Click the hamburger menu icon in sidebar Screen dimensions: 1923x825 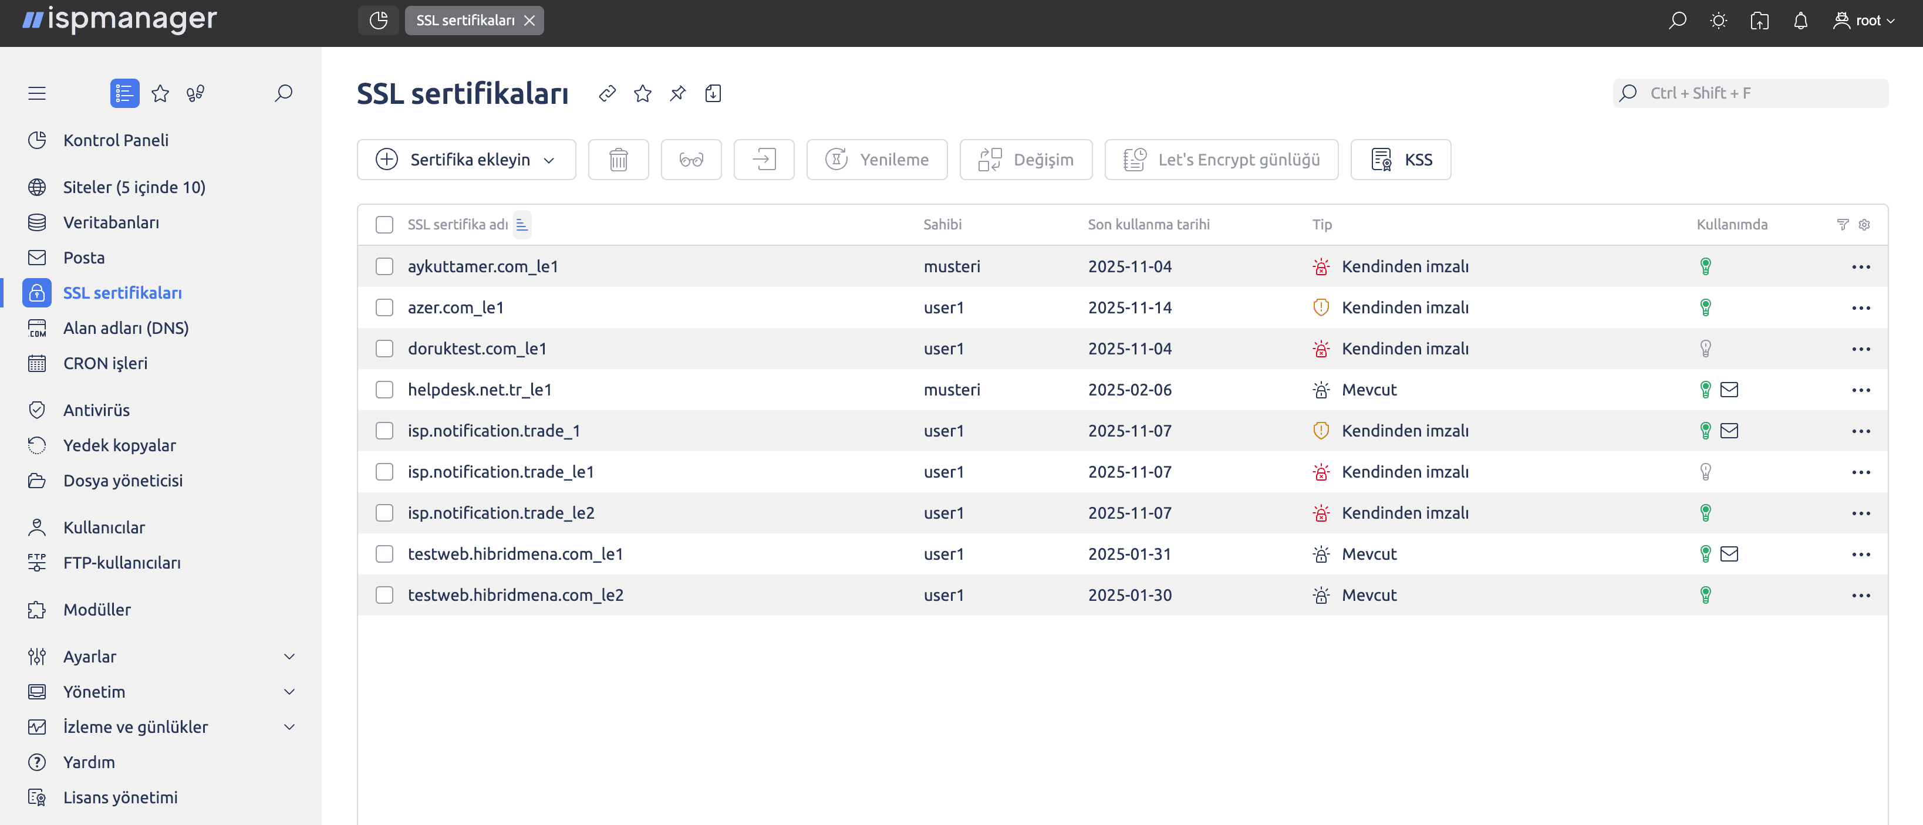(x=36, y=93)
